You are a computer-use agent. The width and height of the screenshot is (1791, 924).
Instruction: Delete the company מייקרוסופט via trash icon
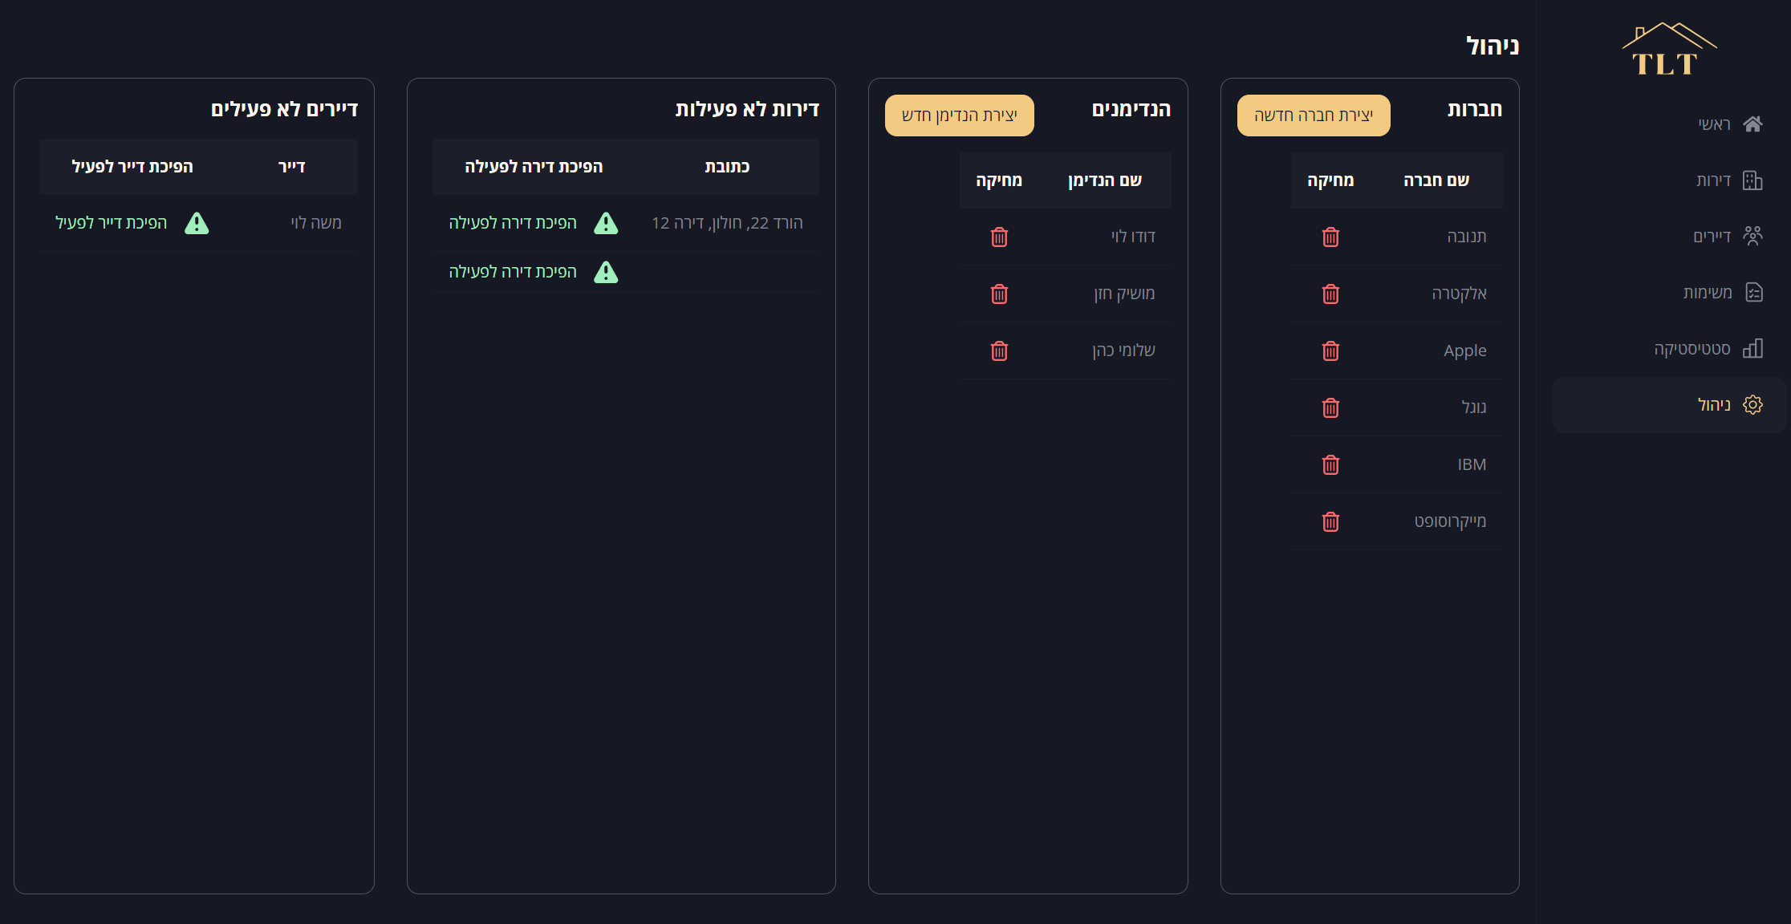(x=1330, y=521)
